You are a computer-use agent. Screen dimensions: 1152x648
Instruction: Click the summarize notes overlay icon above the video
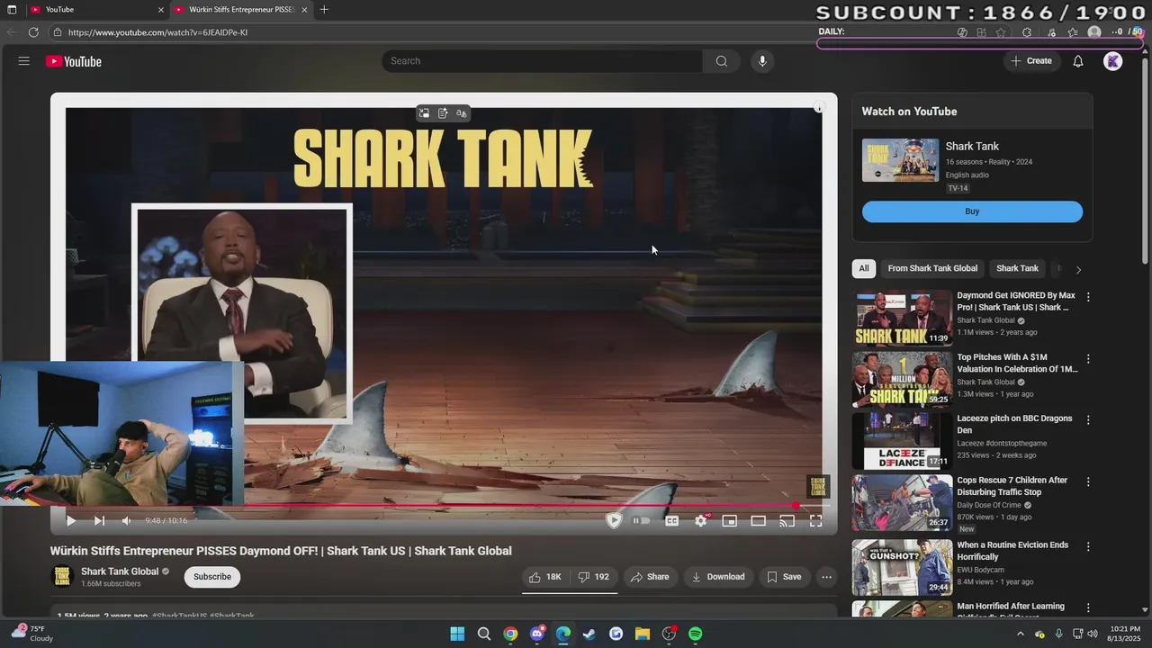[x=443, y=113]
